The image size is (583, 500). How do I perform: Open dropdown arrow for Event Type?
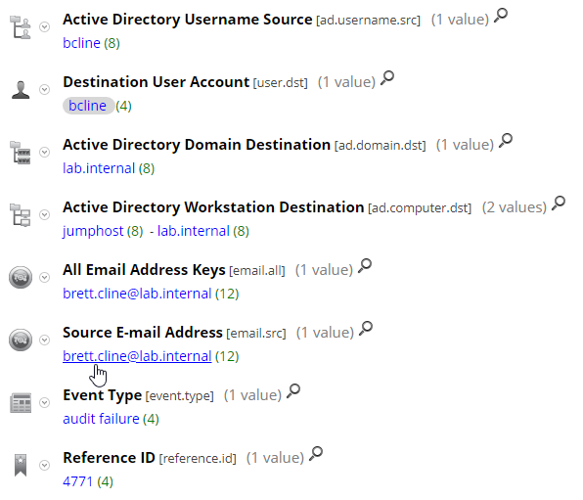[45, 402]
